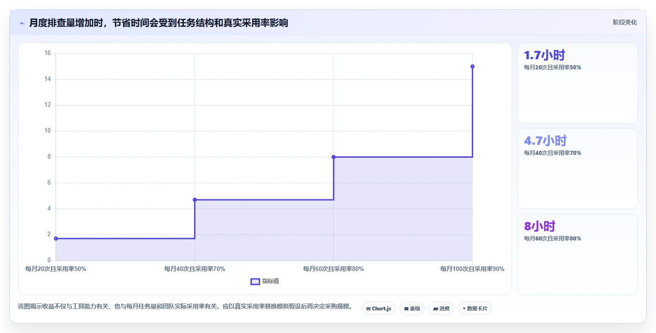Image resolution: width=656 pixels, height=333 pixels.
Task: Click the 1.7小时 data card
Action: click(578, 83)
